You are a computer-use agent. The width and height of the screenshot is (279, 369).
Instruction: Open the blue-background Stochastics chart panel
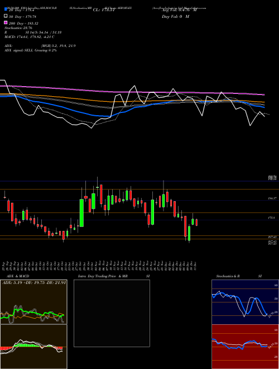click(x=245, y=302)
